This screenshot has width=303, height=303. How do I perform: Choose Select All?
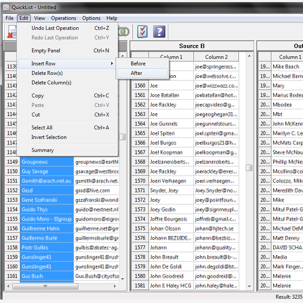pyautogui.click(x=68, y=128)
